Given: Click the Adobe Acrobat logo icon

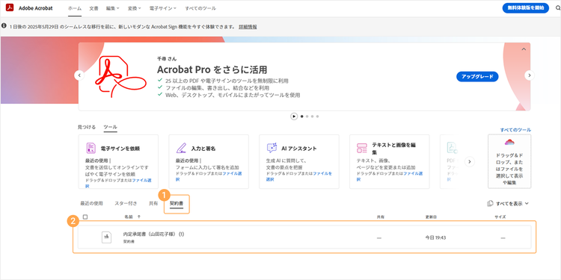Looking at the screenshot, I should tap(10, 8).
